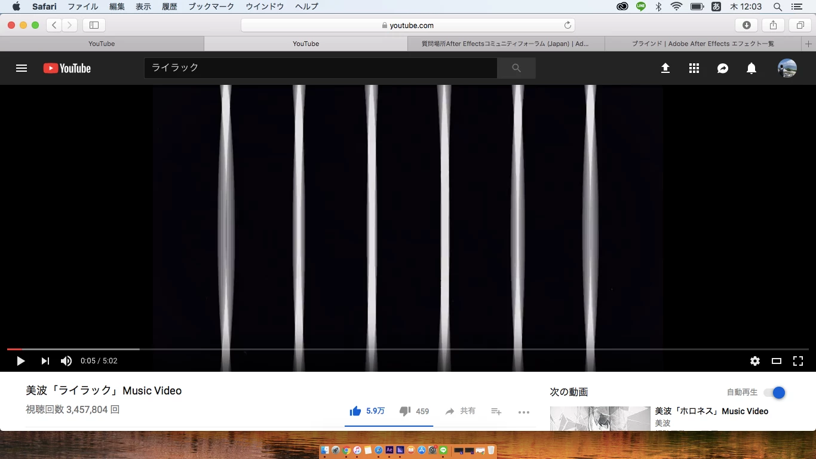Open the 美波「ホロネス」Music Video thumbnail
816x459 pixels.
pos(600,418)
